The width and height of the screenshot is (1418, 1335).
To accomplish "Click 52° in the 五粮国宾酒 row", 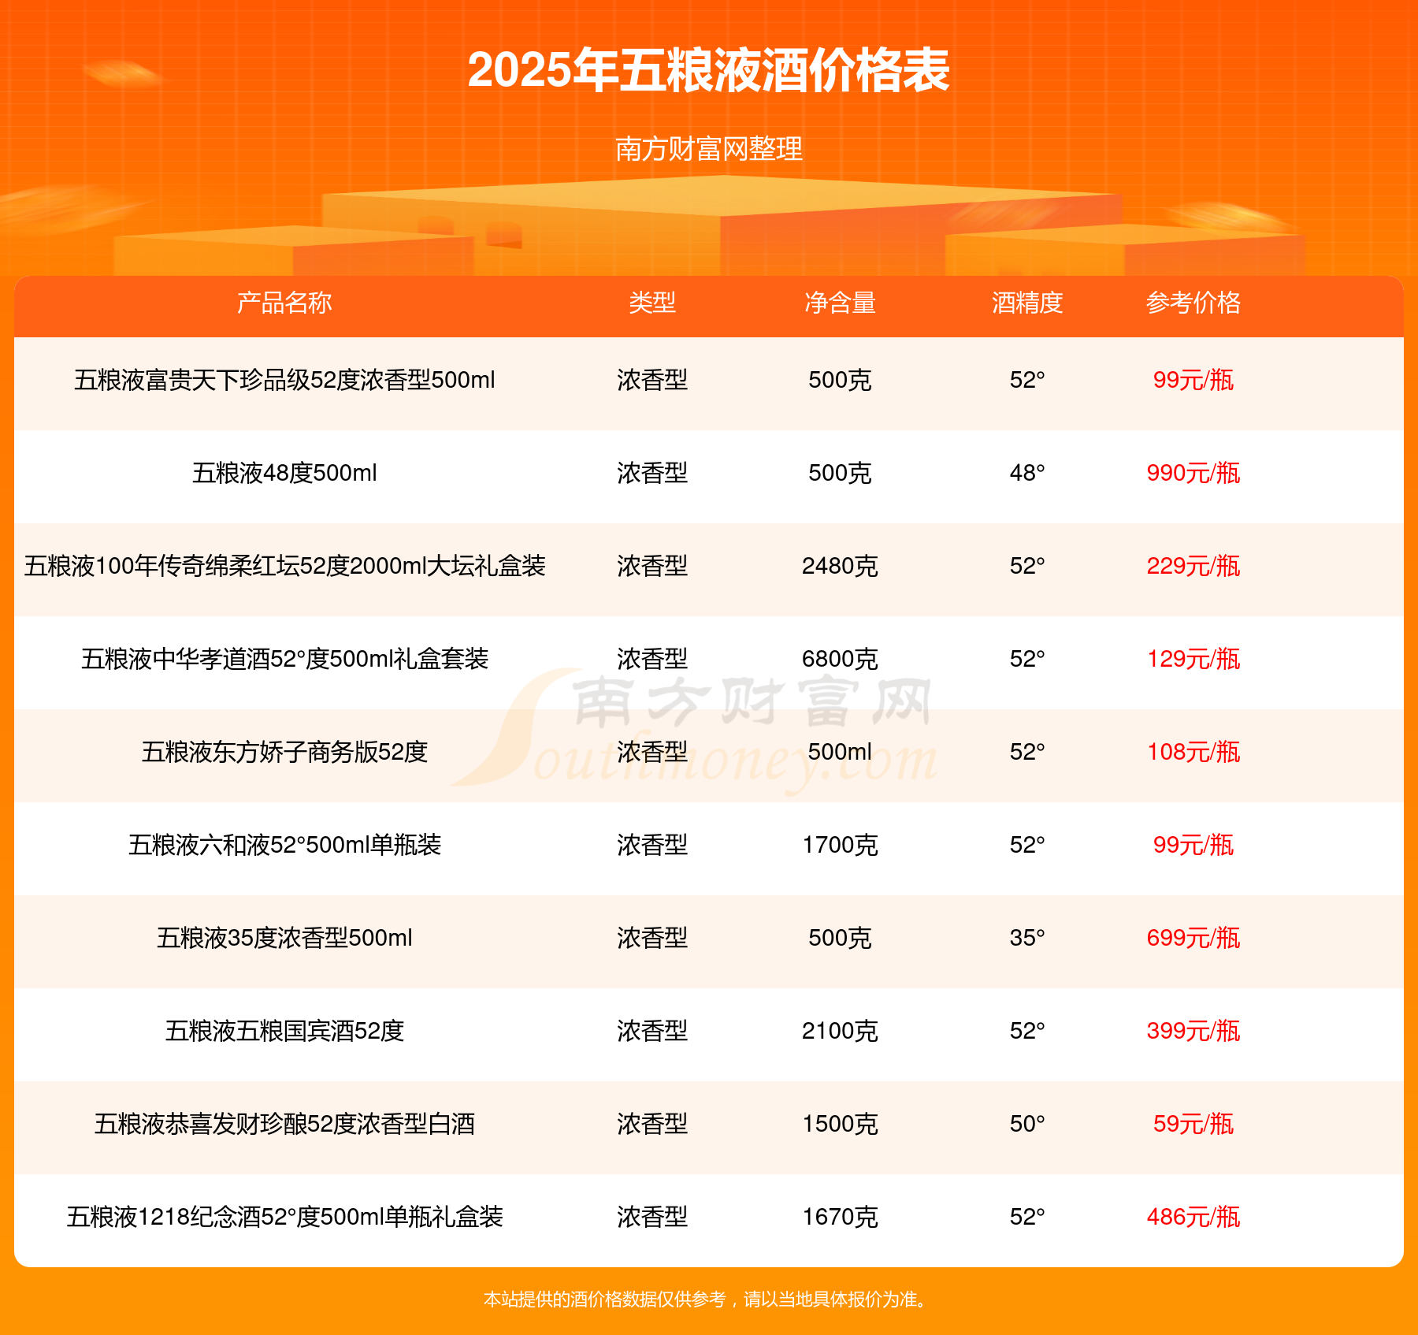I will click(x=1027, y=1032).
